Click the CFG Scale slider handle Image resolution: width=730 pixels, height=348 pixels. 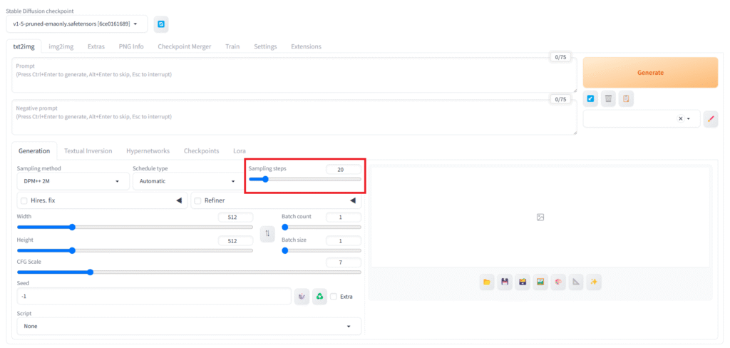90,272
